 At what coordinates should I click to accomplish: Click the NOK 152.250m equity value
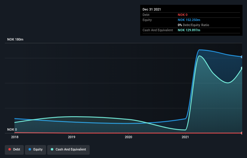click(189, 20)
